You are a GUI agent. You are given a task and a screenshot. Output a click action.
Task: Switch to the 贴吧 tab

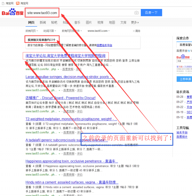pos(54,22)
